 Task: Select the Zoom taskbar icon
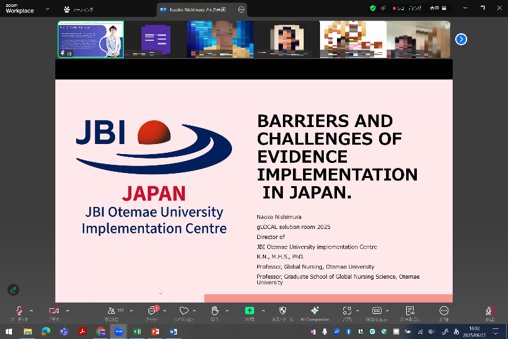click(x=119, y=331)
